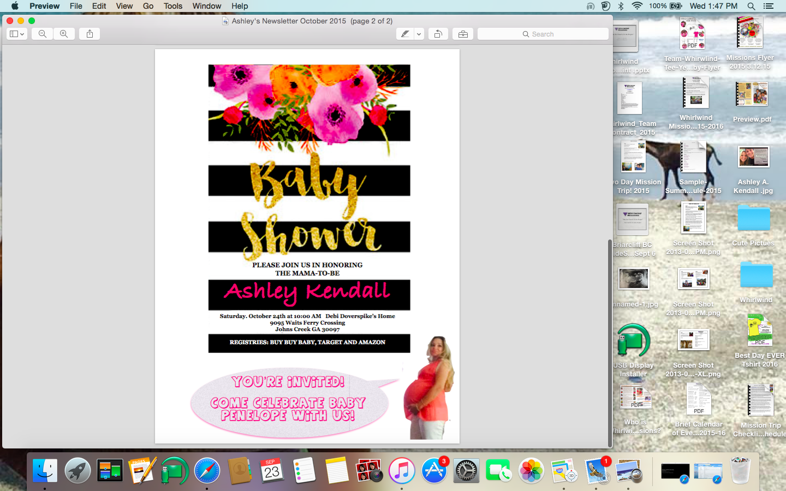Click the zoom out magnifier button
Image resolution: width=786 pixels, height=491 pixels.
[x=43, y=34]
